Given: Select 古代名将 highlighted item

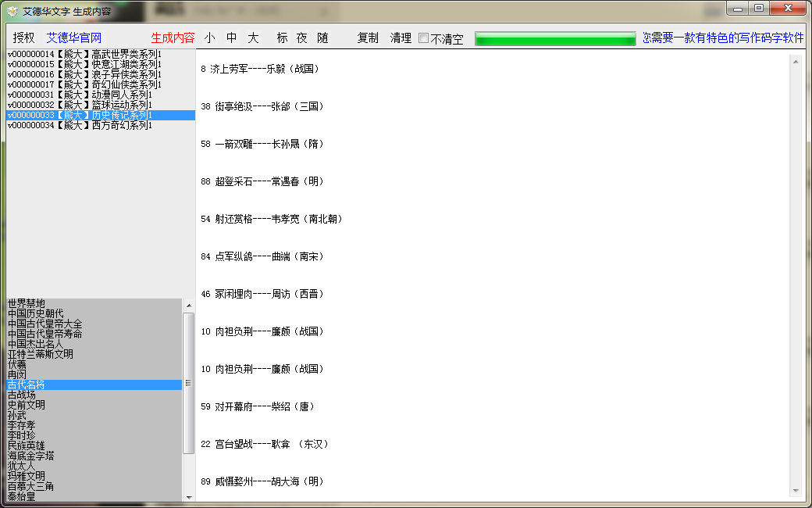Looking at the screenshot, I should (94, 385).
